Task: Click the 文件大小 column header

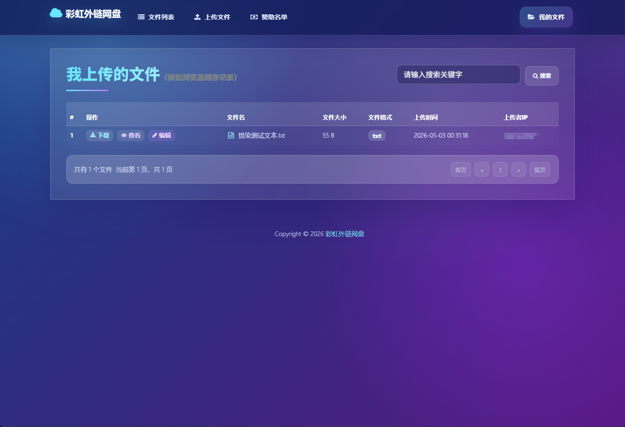Action: (x=335, y=117)
